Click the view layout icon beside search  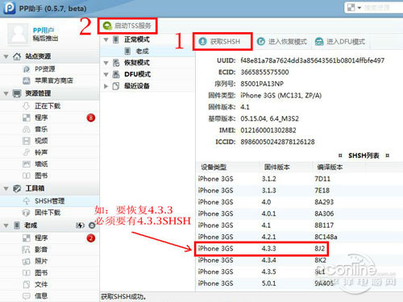pos(351,7)
